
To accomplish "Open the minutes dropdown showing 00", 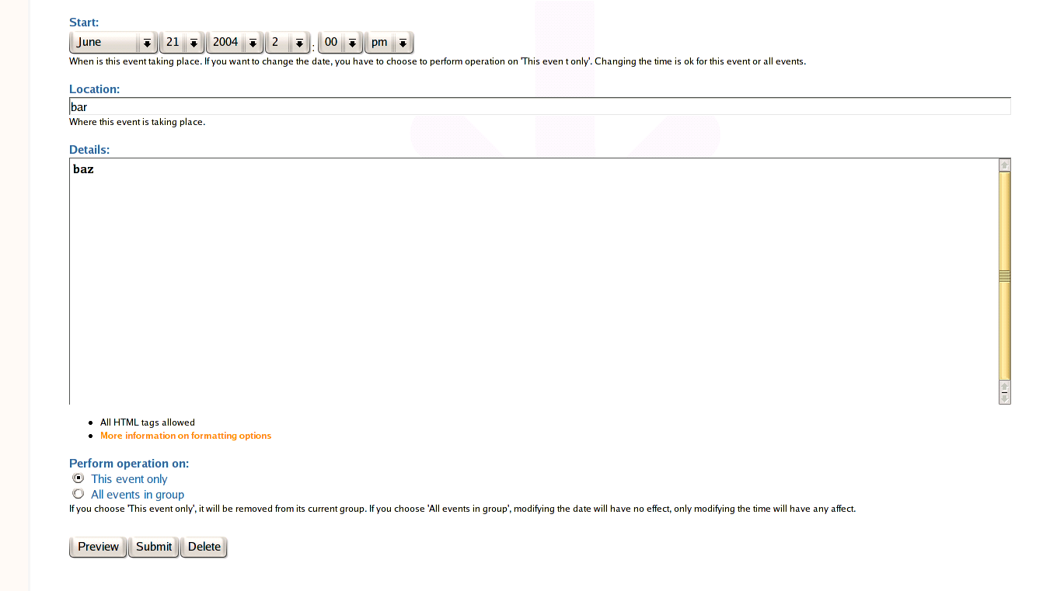I will click(340, 43).
